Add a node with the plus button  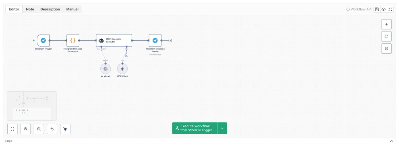click(386, 24)
